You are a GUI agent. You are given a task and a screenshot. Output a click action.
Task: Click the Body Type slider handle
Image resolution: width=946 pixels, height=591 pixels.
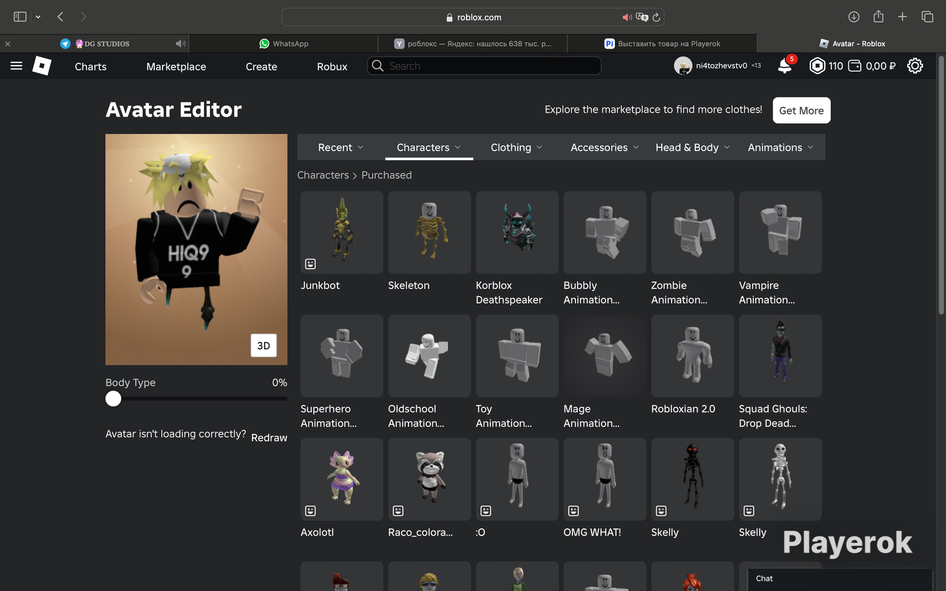[113, 399]
